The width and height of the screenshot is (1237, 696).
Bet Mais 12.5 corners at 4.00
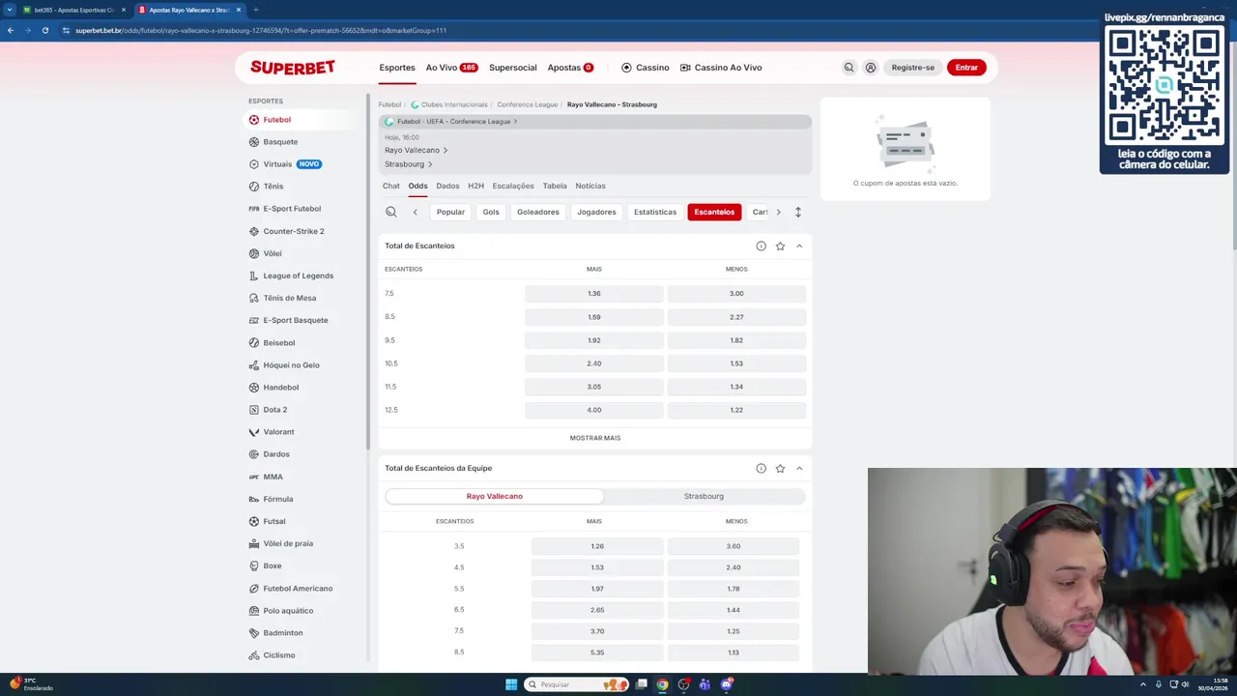[594, 410]
